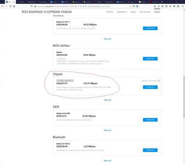The image size is (185, 165).
Task: Toggle the bookmark star
Action: [x=137, y=6]
